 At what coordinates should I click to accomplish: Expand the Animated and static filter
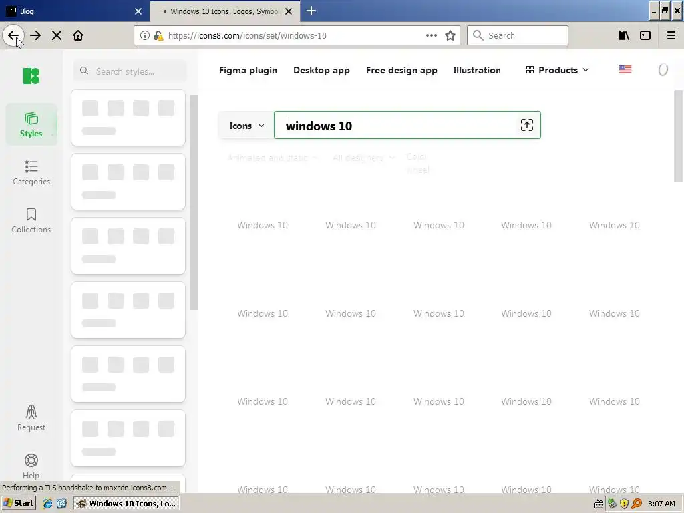(x=273, y=158)
